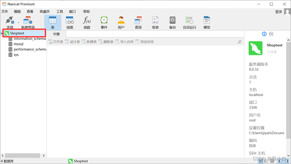
Task: Click the sidebar horizontal scrollbar thumb
Action: click(x=22, y=156)
